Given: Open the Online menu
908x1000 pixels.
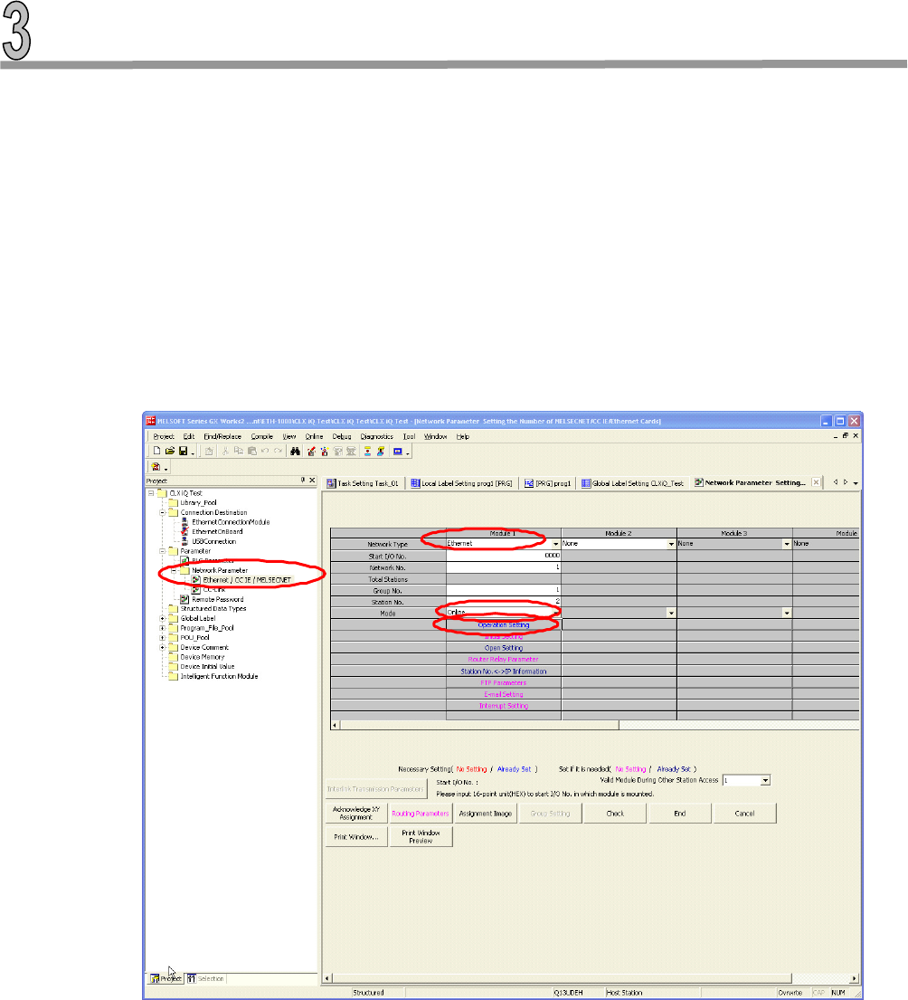Looking at the screenshot, I should (314, 437).
